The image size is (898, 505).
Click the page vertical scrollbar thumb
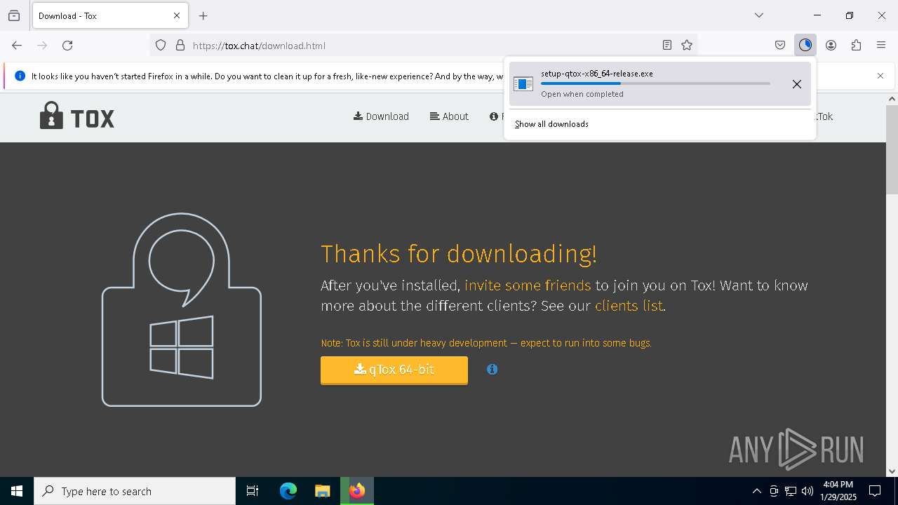pos(892,149)
